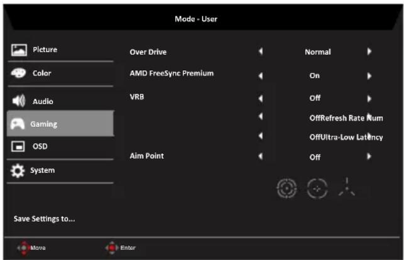Click left arrow on Ultra-Low Latency row

(x=261, y=136)
